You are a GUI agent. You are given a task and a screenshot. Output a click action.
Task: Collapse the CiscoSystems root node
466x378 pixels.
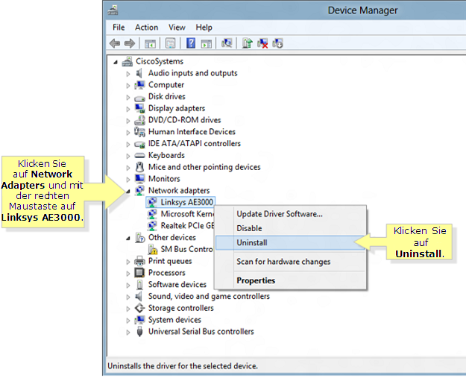(x=116, y=62)
